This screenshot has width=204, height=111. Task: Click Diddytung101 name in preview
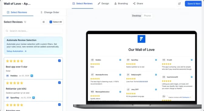click(x=136, y=75)
